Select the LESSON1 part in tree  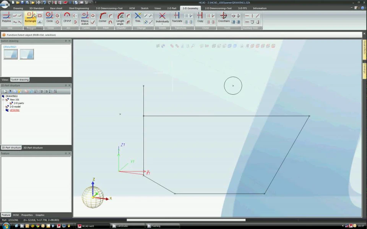15,110
